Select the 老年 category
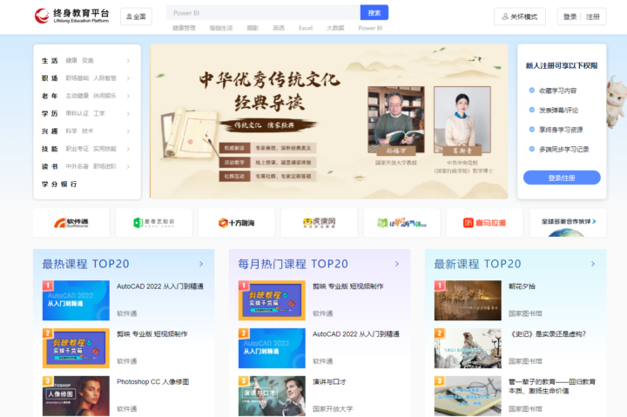The height and width of the screenshot is (417, 627). 50,96
